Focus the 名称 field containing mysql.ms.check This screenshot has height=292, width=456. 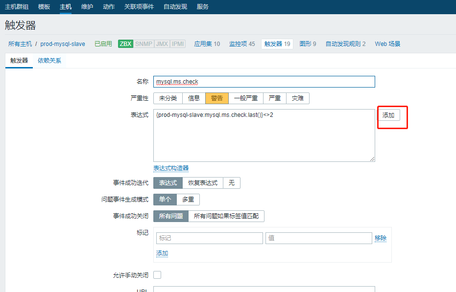point(264,82)
